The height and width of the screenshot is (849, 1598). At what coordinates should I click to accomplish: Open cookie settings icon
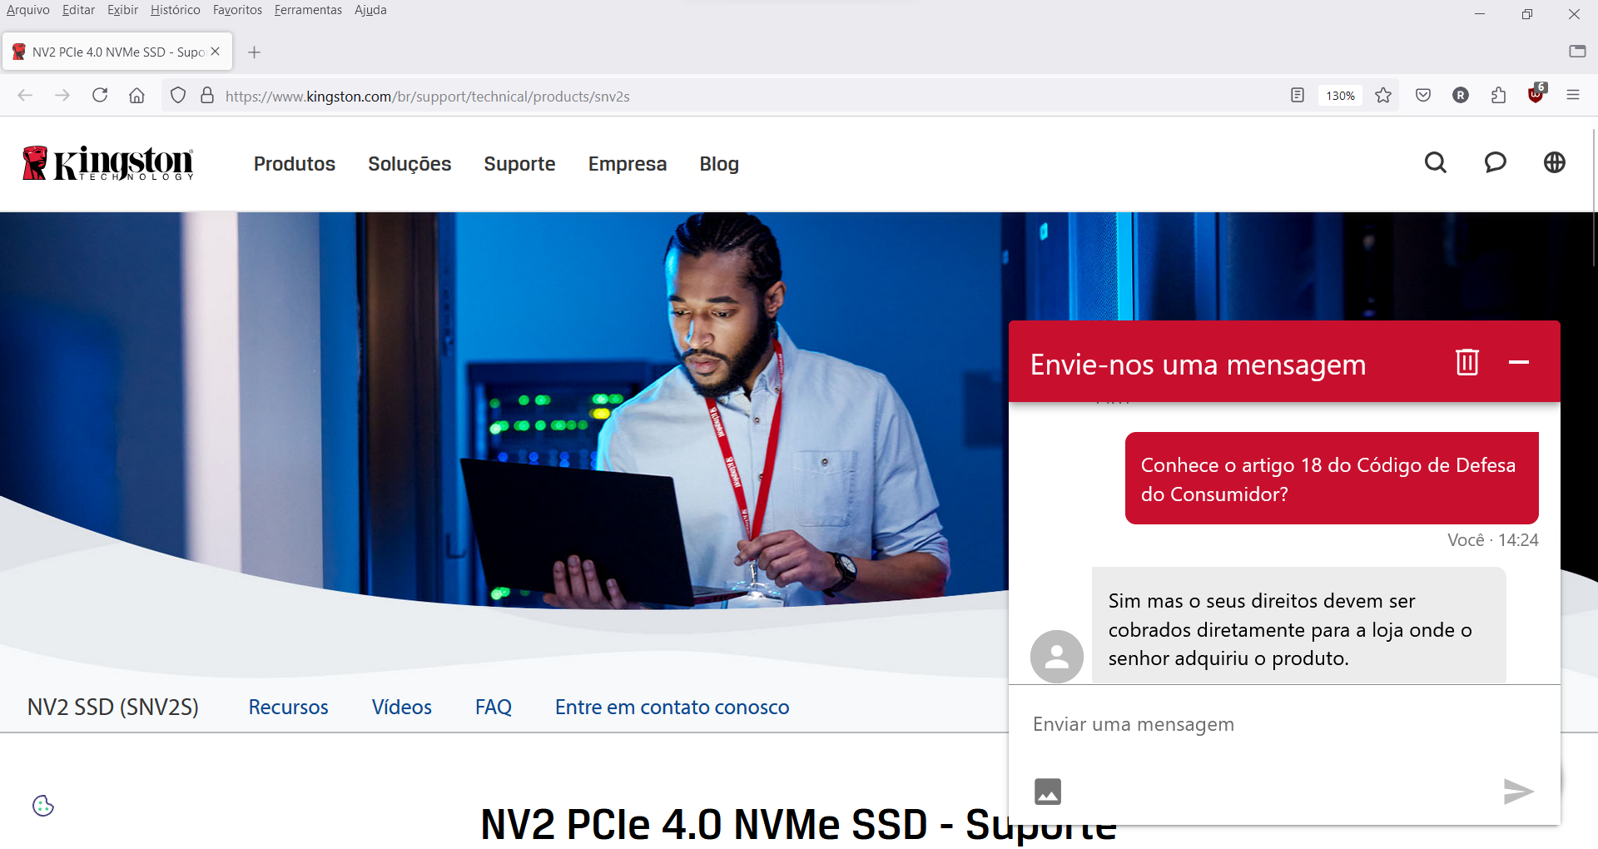click(43, 806)
